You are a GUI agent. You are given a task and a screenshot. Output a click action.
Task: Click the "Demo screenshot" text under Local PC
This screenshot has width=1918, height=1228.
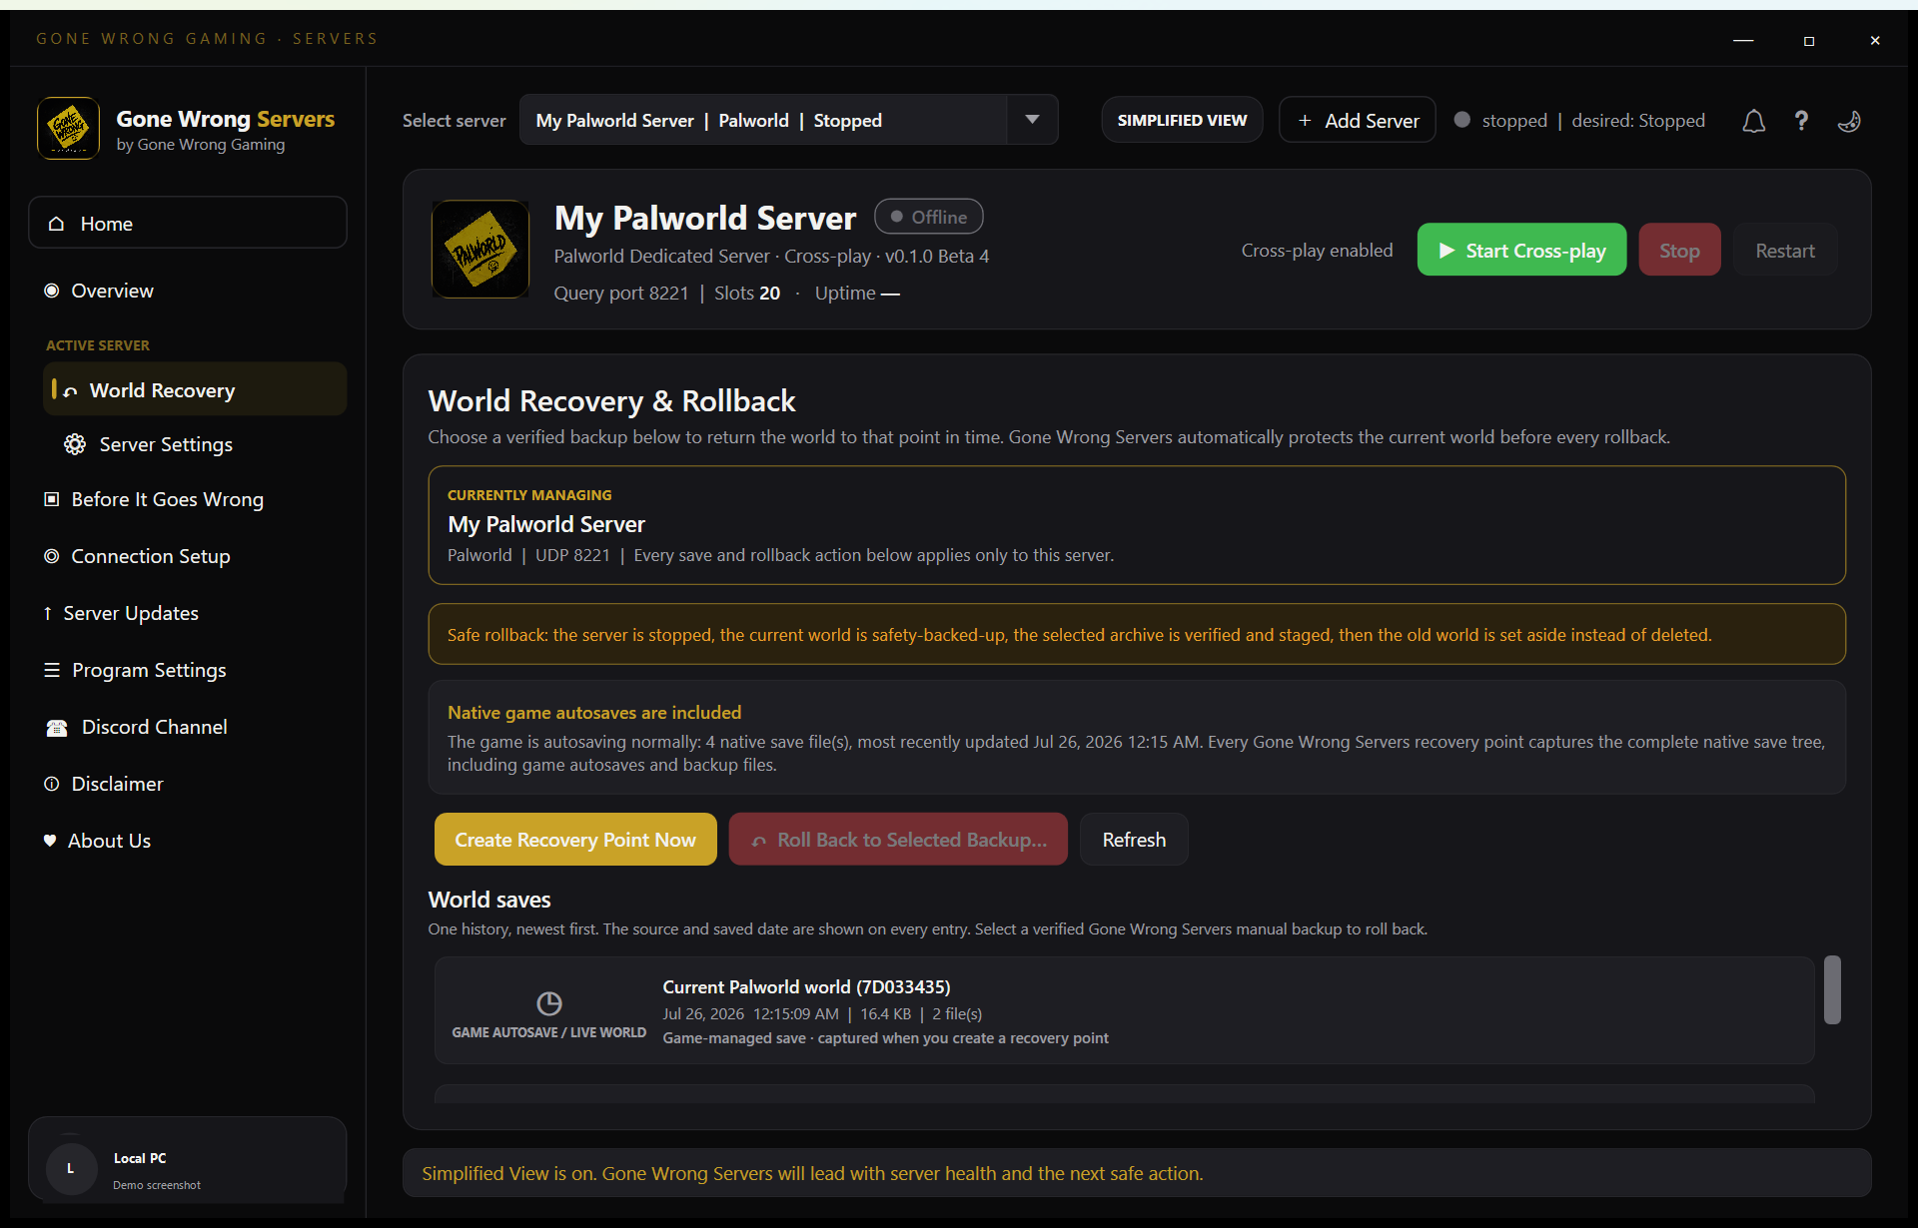(157, 1185)
